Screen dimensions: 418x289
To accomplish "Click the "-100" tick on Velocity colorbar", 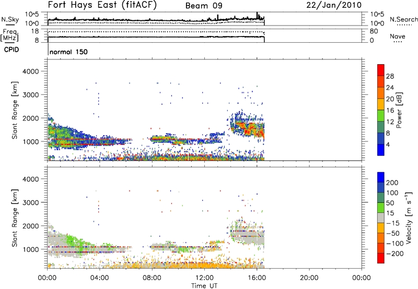I will tap(395, 243).
